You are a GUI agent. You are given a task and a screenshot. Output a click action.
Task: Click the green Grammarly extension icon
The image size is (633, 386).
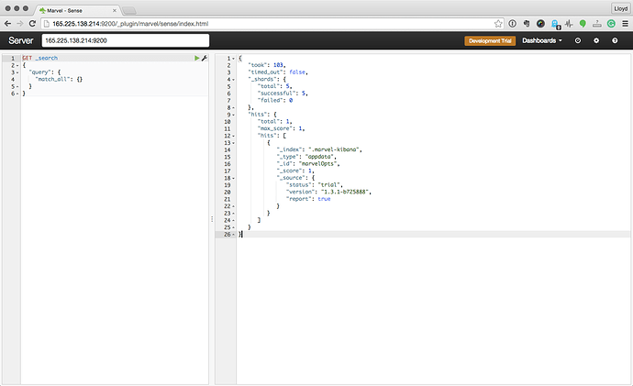[611, 24]
